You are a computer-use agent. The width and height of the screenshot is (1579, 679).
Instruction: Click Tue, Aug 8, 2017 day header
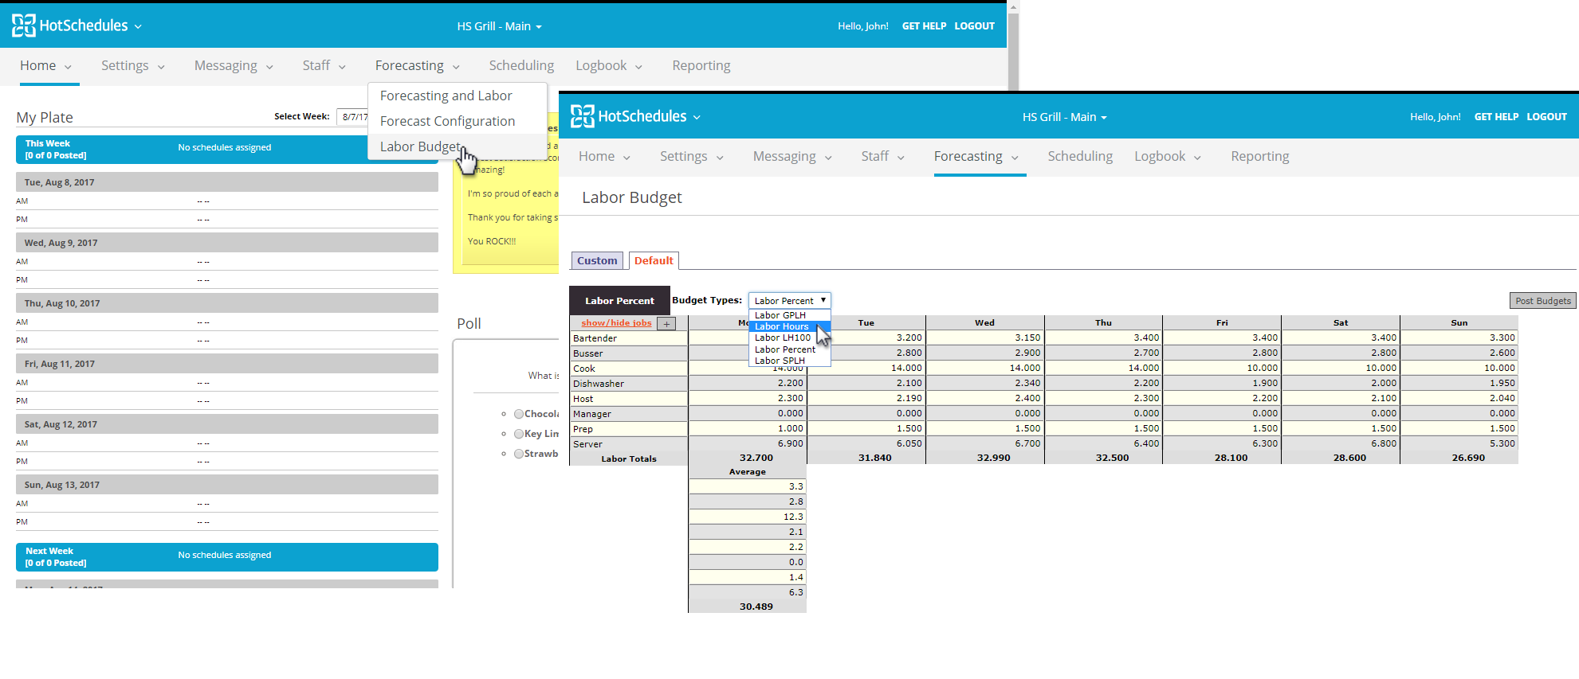pyautogui.click(x=227, y=182)
